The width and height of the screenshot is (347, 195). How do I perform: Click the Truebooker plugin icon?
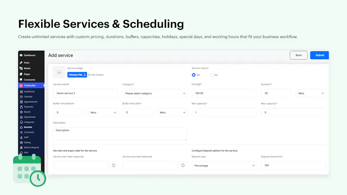[x=21, y=85]
